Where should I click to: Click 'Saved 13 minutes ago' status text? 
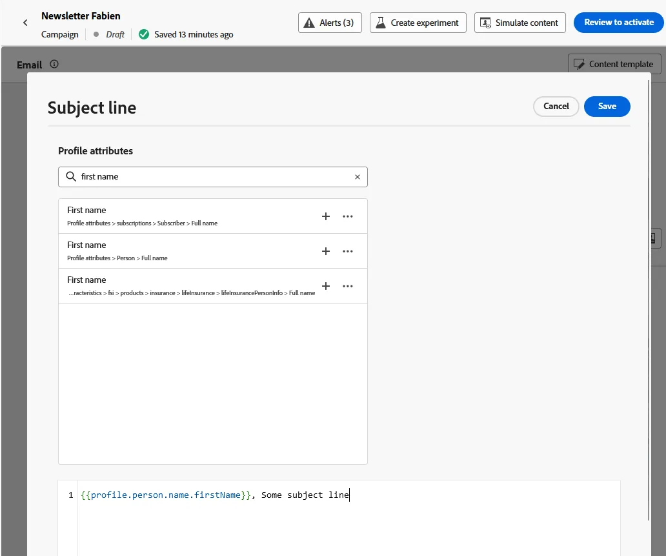click(194, 34)
